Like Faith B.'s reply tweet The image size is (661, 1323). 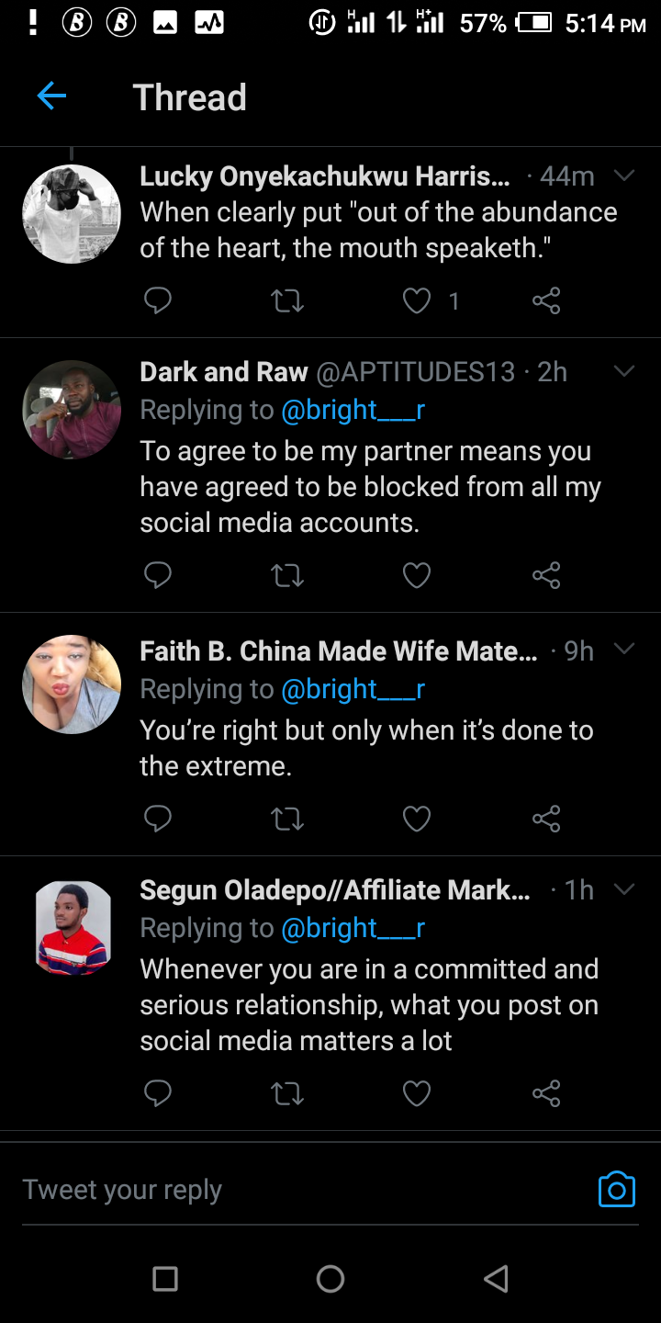point(417,818)
